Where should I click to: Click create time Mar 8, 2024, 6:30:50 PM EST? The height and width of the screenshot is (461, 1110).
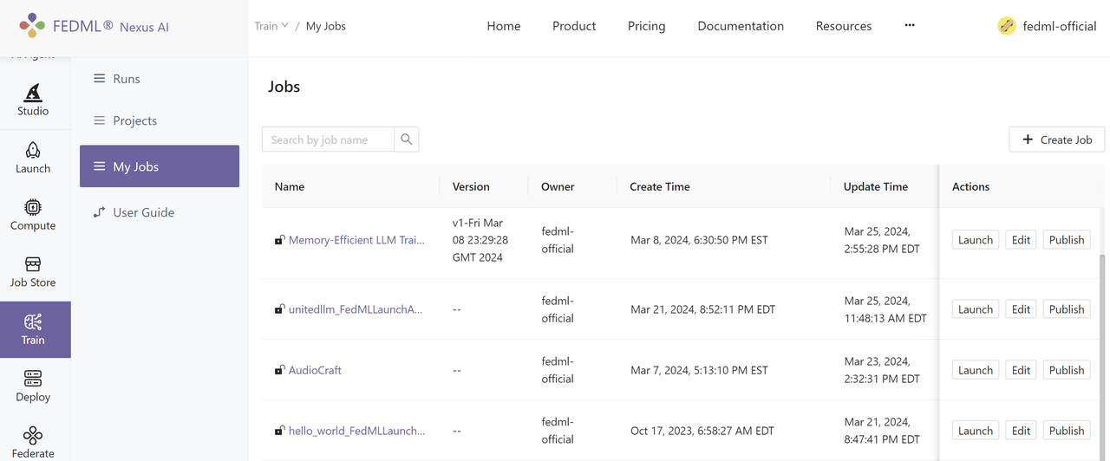point(699,240)
